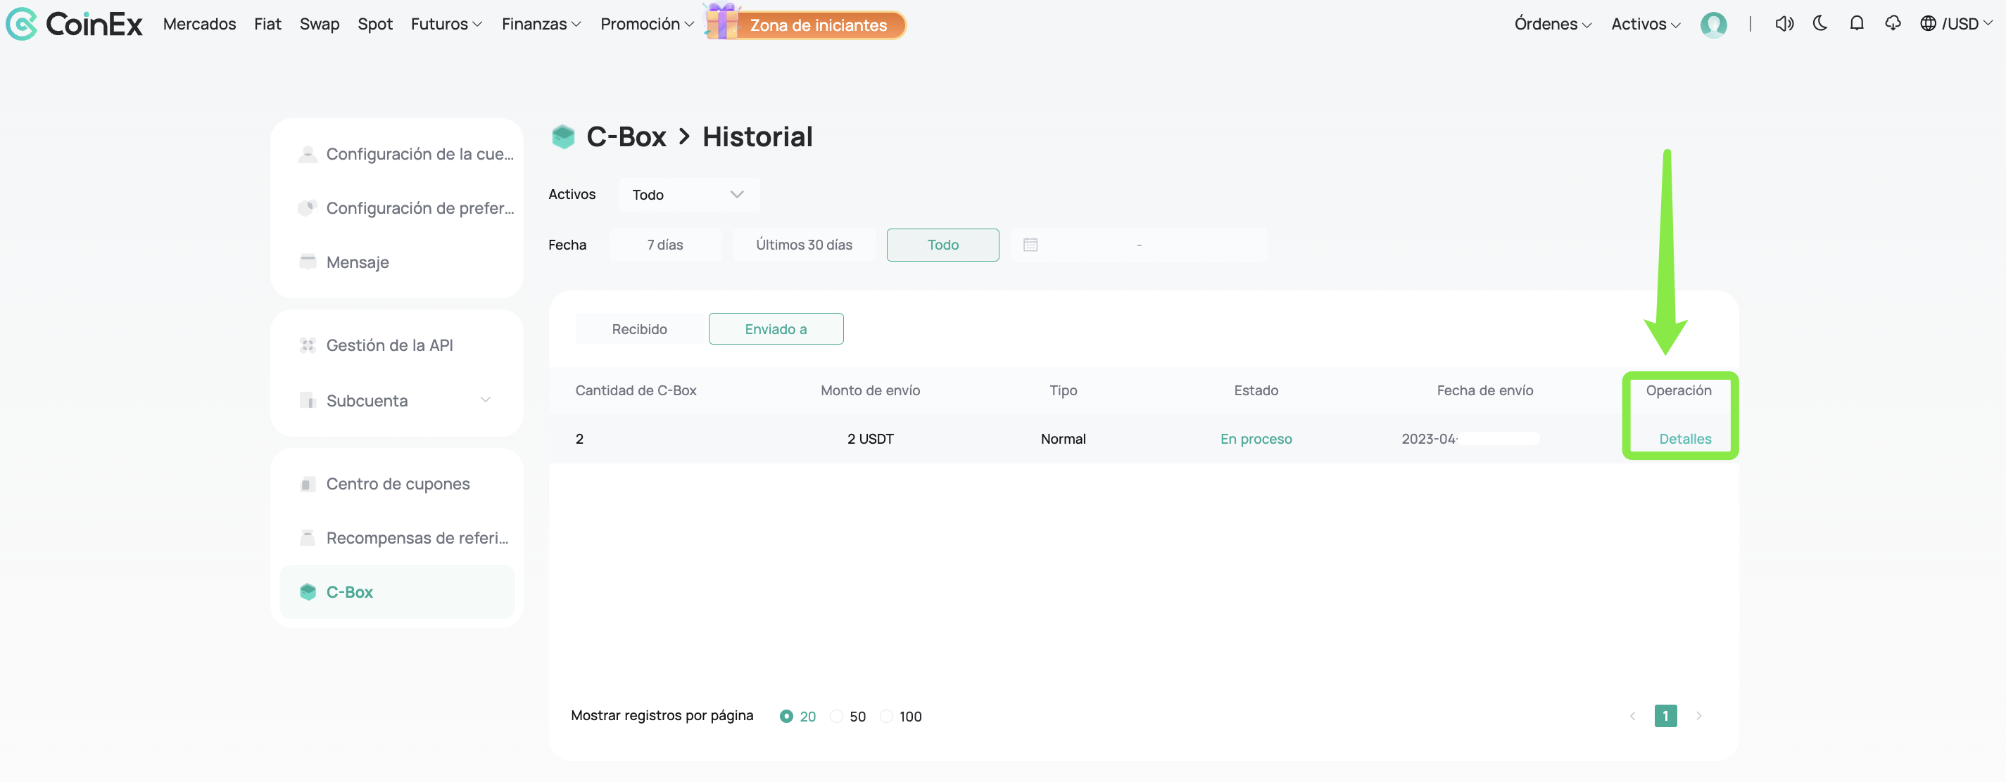Go to the next page arrow
The height and width of the screenshot is (782, 2006).
click(x=1699, y=716)
